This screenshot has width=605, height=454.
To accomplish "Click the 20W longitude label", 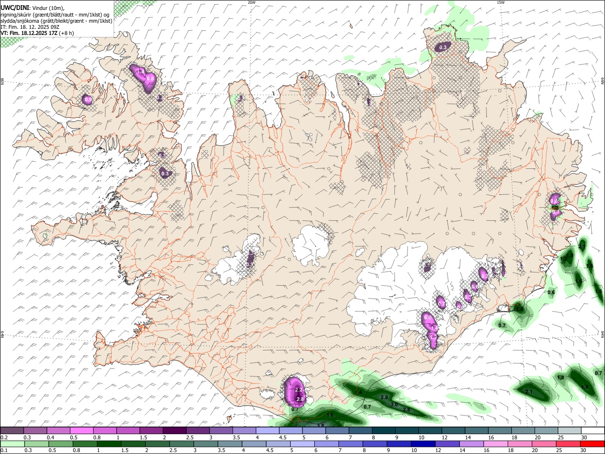I will [x=251, y=2].
